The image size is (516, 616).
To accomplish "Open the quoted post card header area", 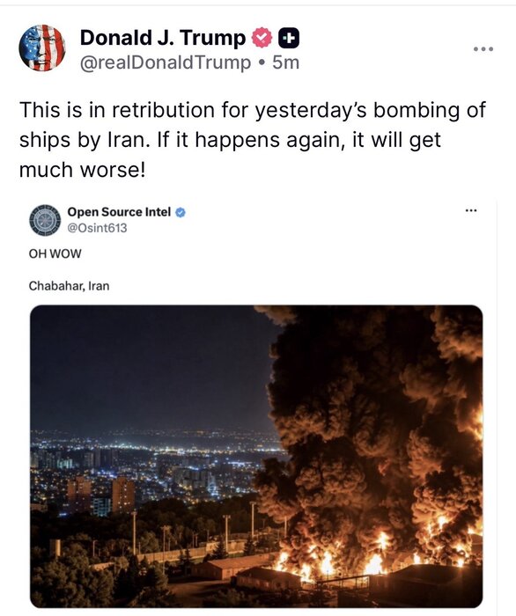I will (255, 220).
